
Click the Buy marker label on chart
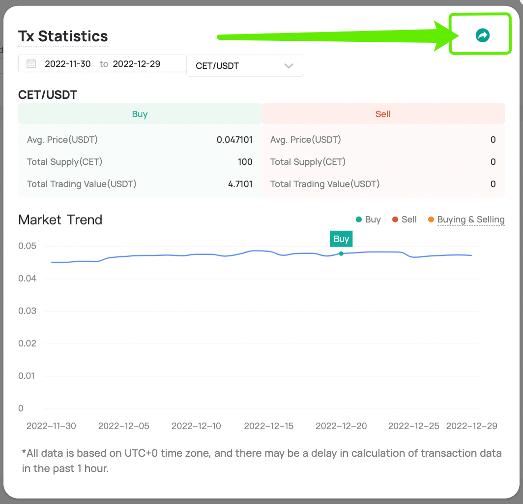[x=341, y=239]
